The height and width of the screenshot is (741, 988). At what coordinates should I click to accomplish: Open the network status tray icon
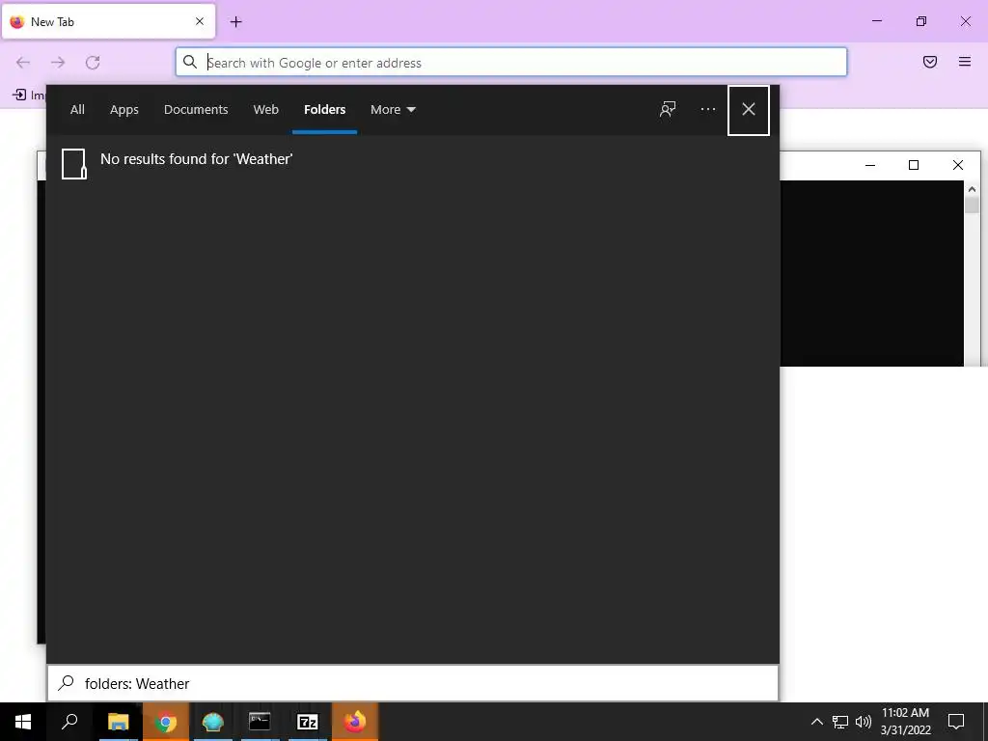tap(840, 722)
